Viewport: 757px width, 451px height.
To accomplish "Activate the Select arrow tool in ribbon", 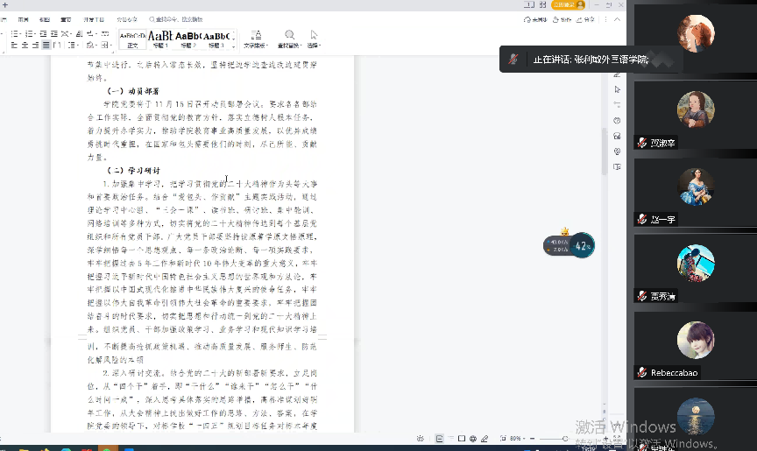I will [313, 37].
